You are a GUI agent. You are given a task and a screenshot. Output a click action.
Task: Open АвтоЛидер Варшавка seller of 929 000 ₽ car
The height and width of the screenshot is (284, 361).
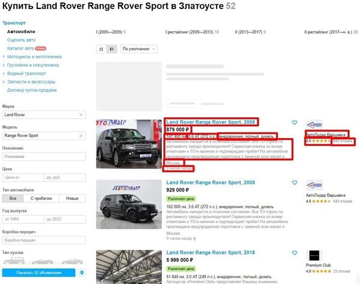point(326,195)
